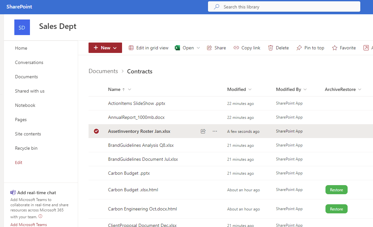
Task: Open Site contents
Action: click(28, 134)
